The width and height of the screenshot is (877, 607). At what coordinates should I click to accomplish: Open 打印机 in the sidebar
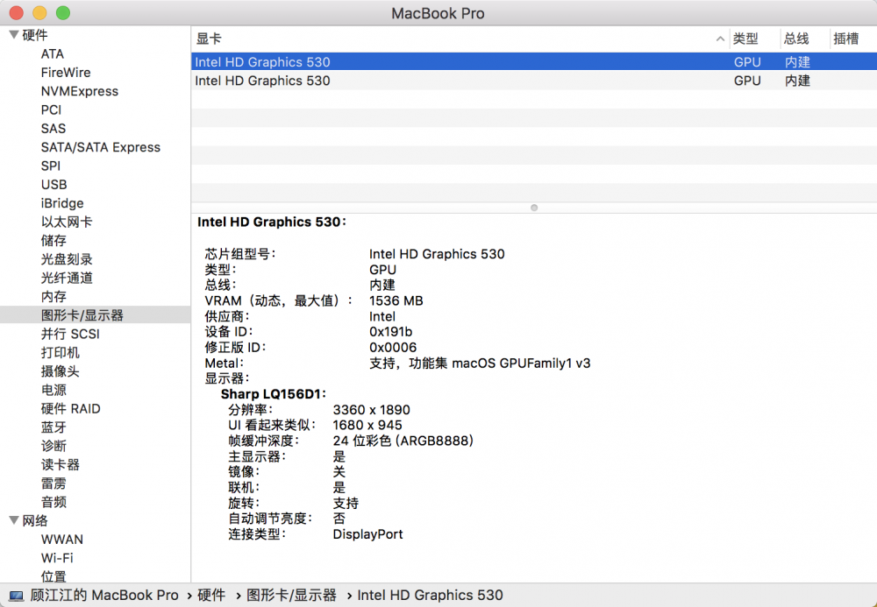60,353
